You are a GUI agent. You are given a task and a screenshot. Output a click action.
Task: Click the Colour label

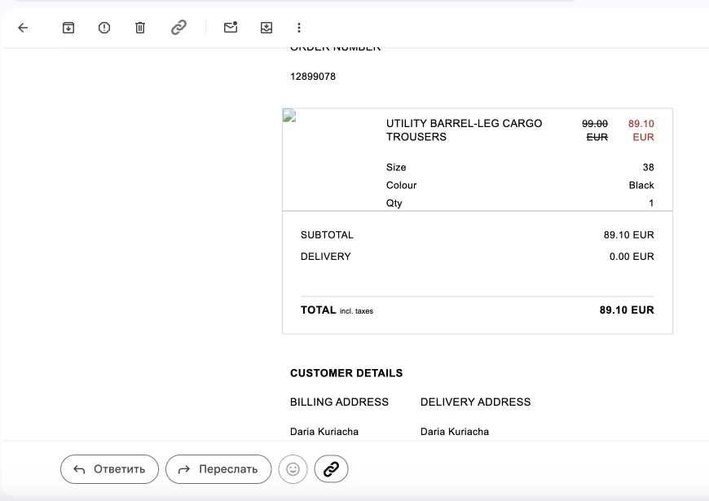tap(401, 186)
